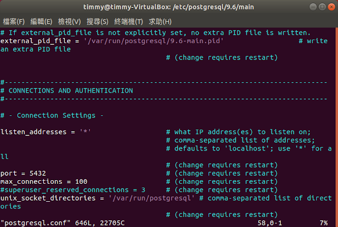Click the 'what IP address(es) to listen on' comment

click(238, 132)
